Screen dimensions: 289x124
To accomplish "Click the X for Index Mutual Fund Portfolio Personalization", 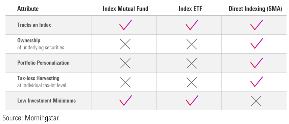I will [x=125, y=63].
